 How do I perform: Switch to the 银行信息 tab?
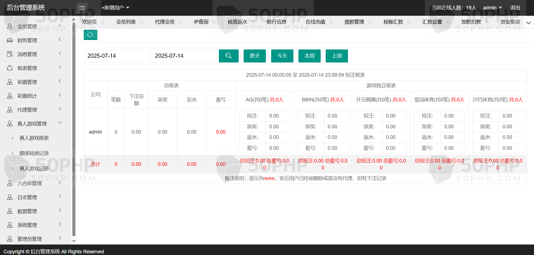(276, 22)
